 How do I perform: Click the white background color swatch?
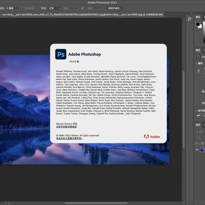point(200,27)
